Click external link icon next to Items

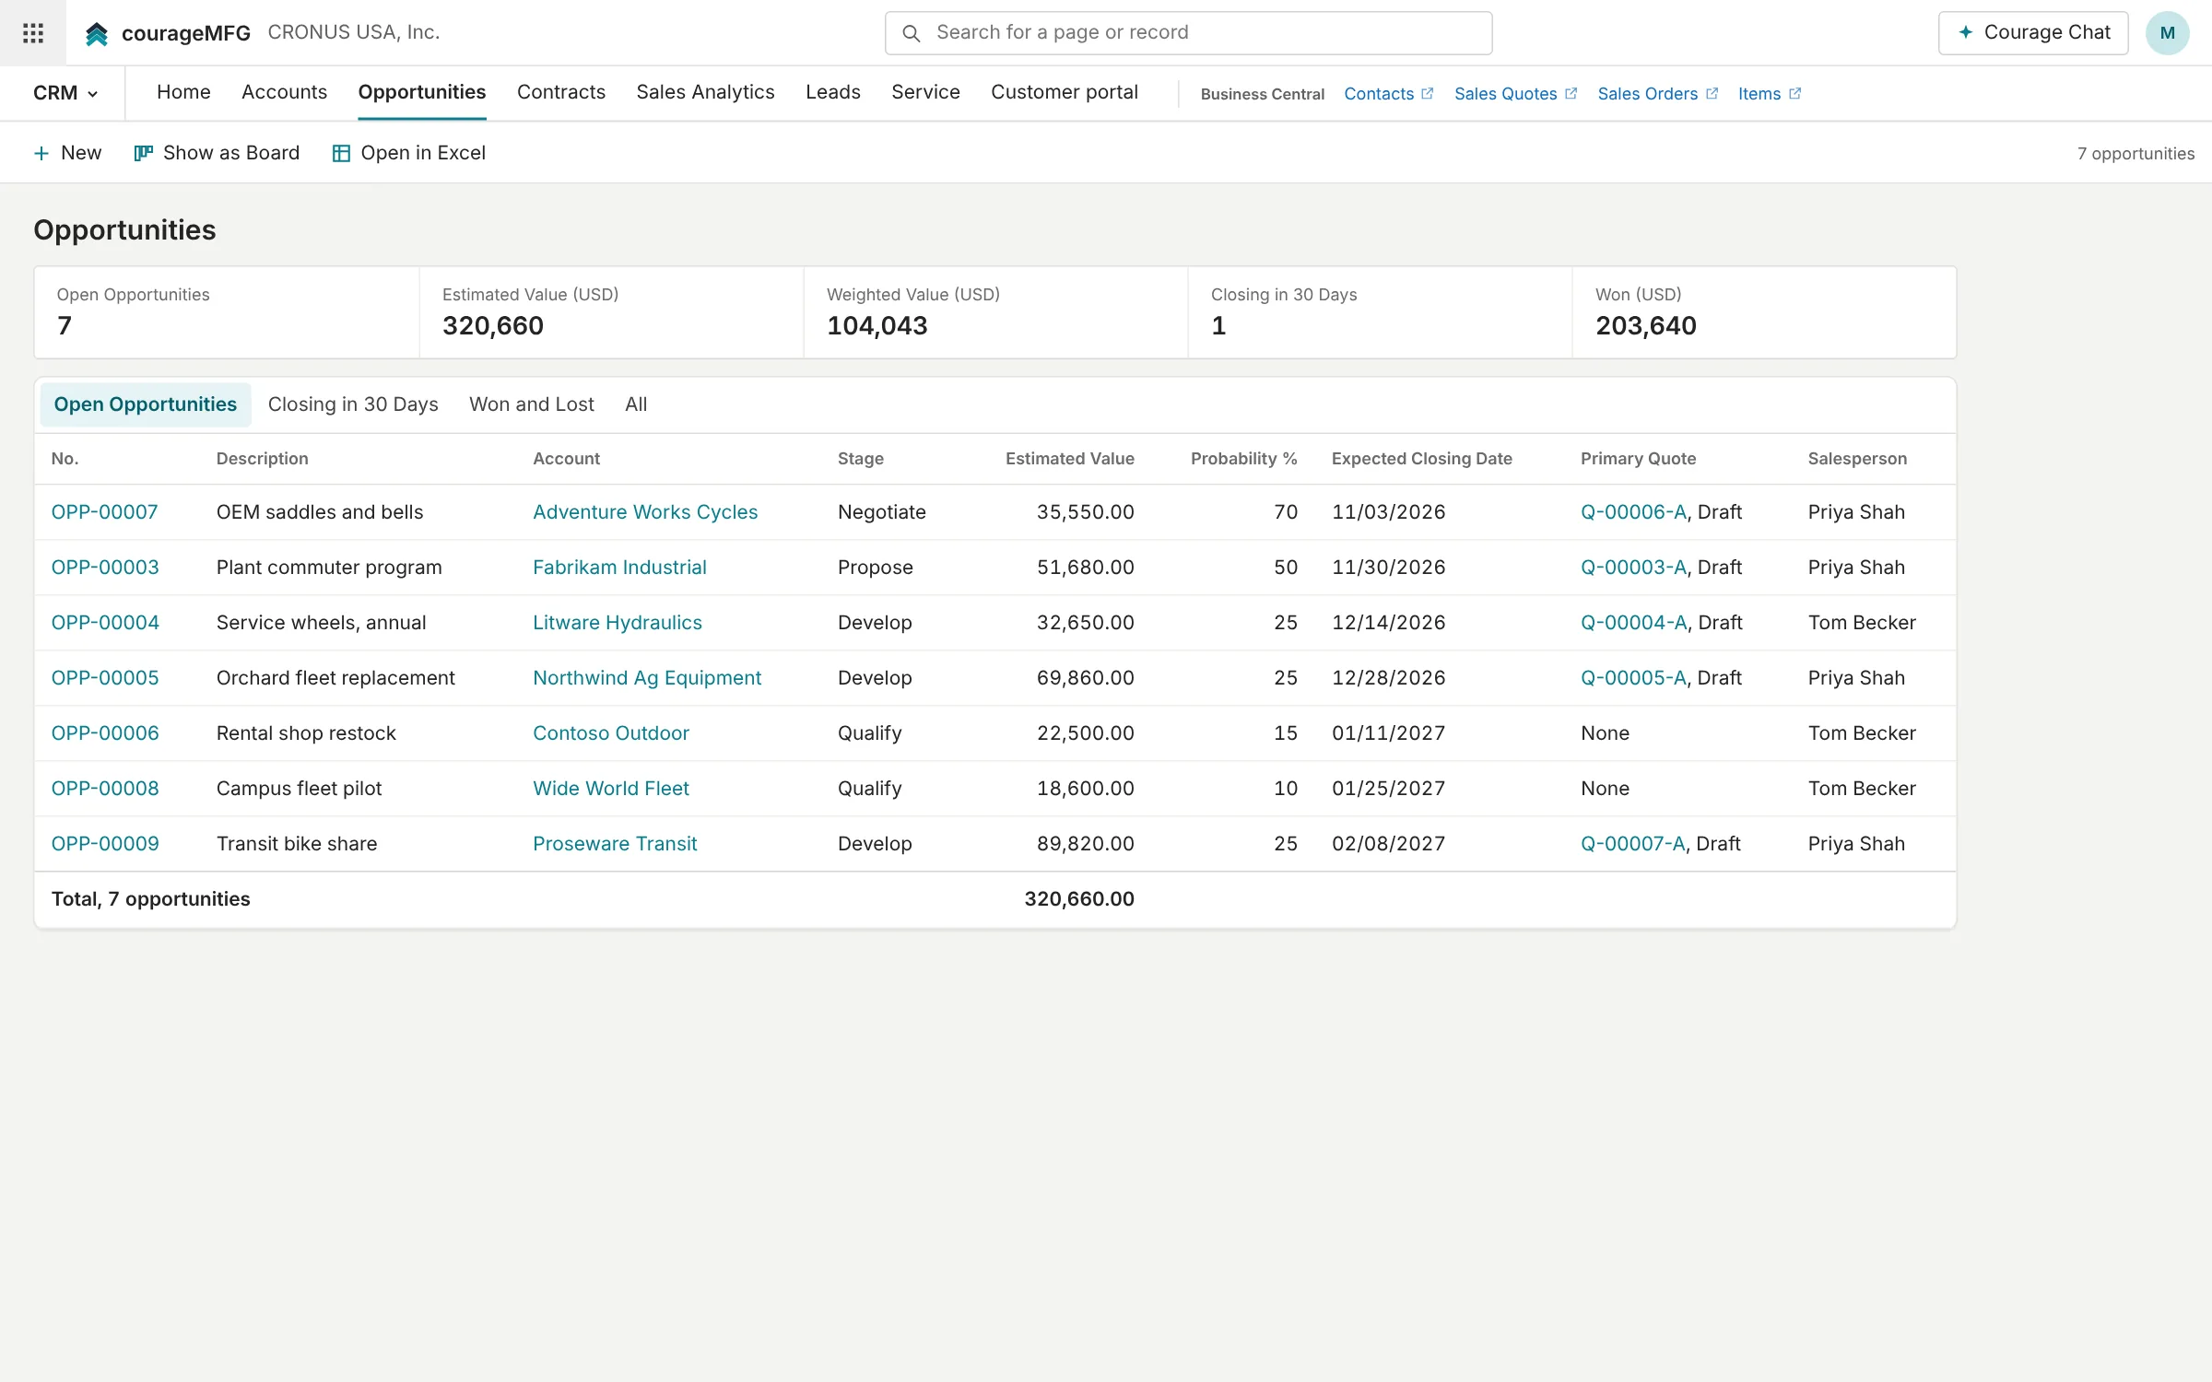1795,93
